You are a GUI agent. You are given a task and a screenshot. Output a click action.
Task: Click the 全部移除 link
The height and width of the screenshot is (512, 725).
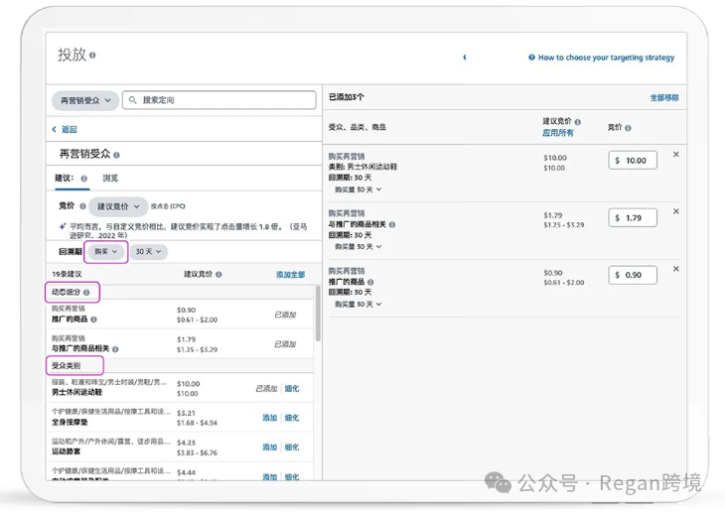pos(664,98)
